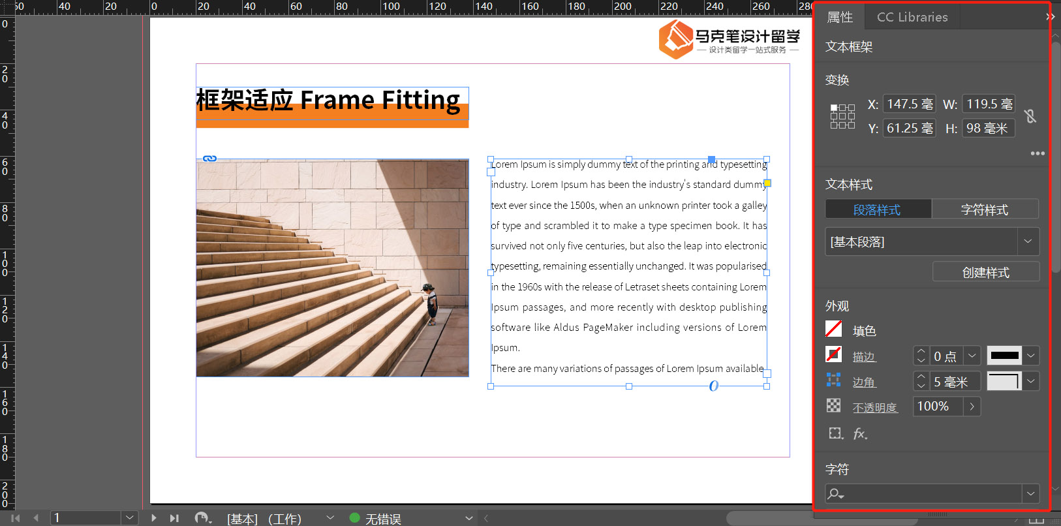Expand the opacity slider arrow
Screen dimensions: 1061x526
(x=972, y=407)
